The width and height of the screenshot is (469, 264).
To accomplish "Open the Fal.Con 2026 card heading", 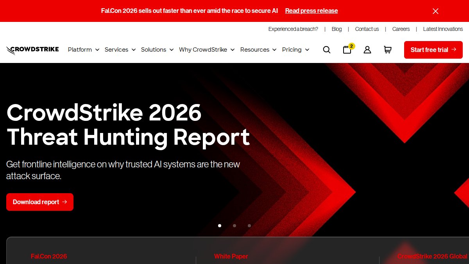I will 49,256.
